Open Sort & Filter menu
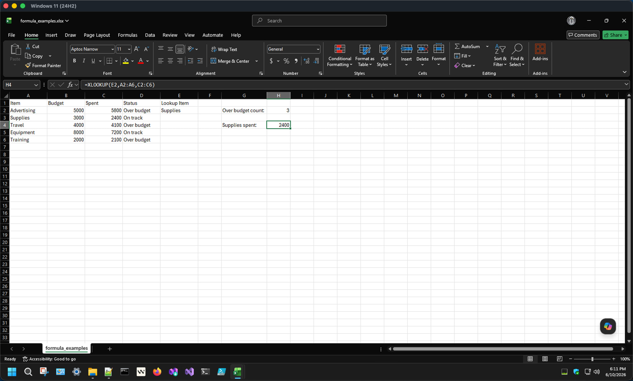 [x=500, y=55]
